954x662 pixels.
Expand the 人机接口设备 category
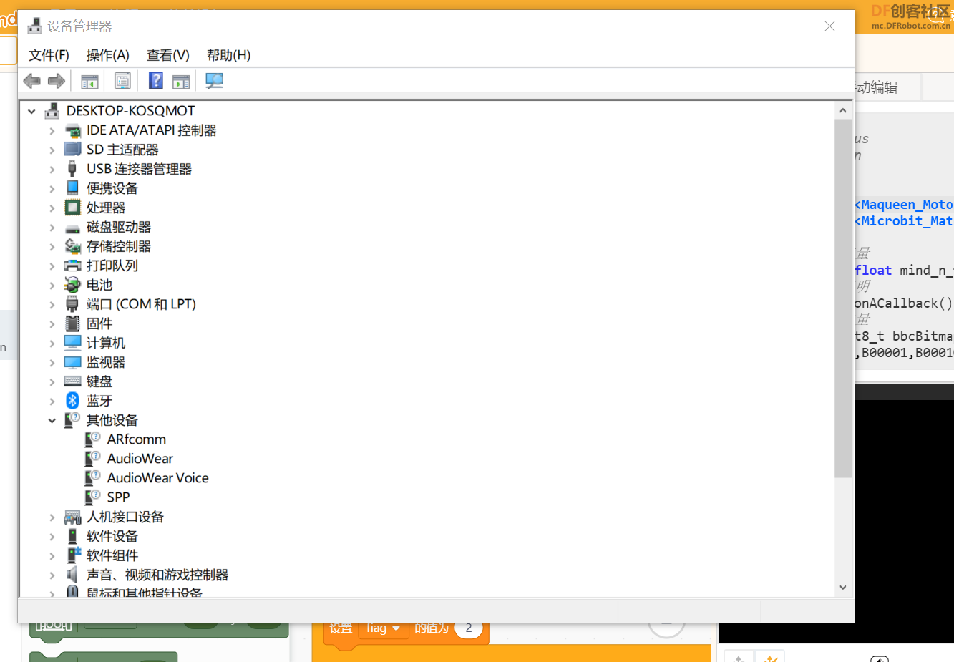point(52,517)
